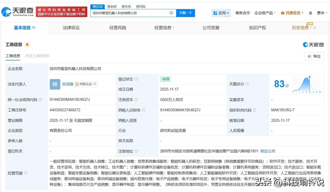Expand the 费米 account menu

click(322, 13)
